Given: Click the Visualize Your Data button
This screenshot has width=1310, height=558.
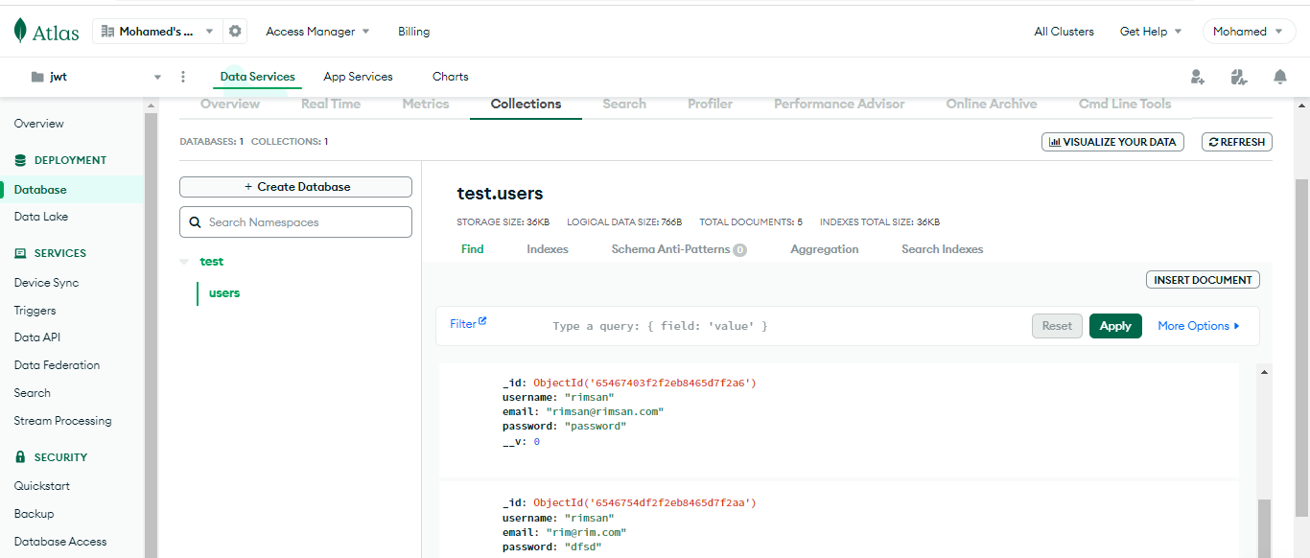Looking at the screenshot, I should [x=1113, y=142].
